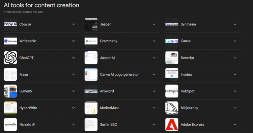
Task: Select the Narrato AI name text
Action: click(x=27, y=124)
